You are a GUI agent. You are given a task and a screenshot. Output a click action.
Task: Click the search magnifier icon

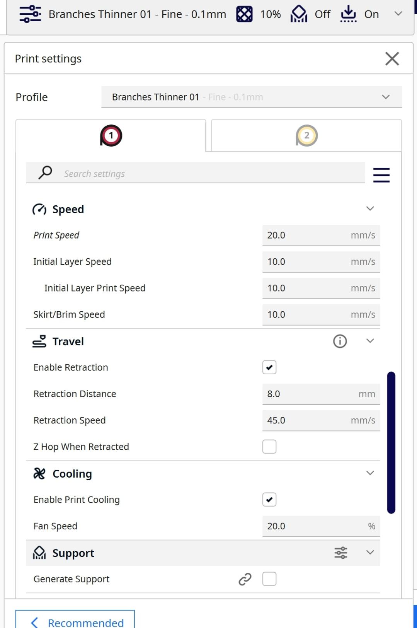tap(45, 172)
